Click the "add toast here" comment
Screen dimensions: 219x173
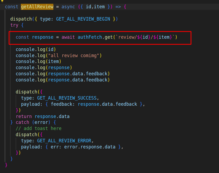tap(38, 128)
